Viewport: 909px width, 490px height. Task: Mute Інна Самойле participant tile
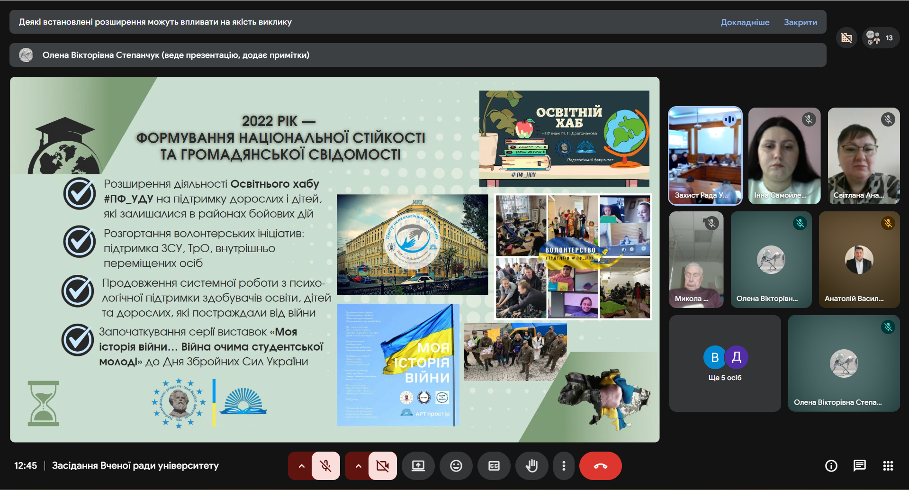(810, 120)
